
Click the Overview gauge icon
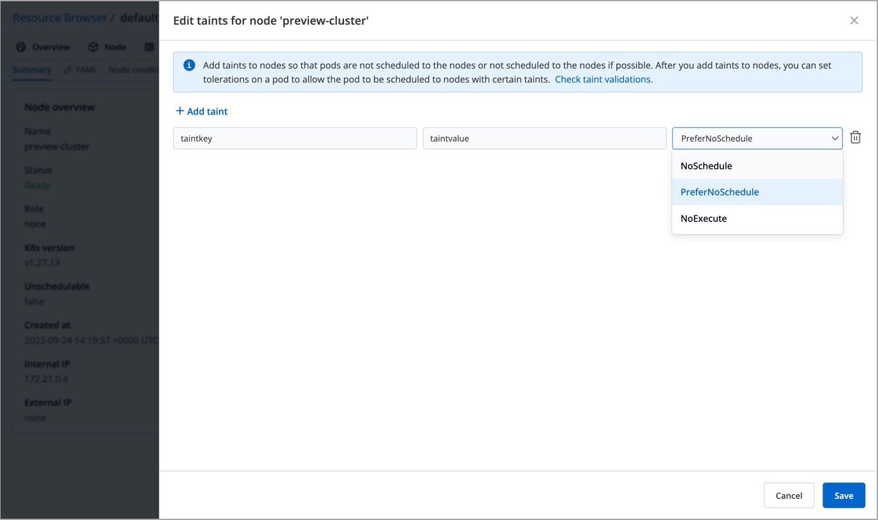[21, 47]
